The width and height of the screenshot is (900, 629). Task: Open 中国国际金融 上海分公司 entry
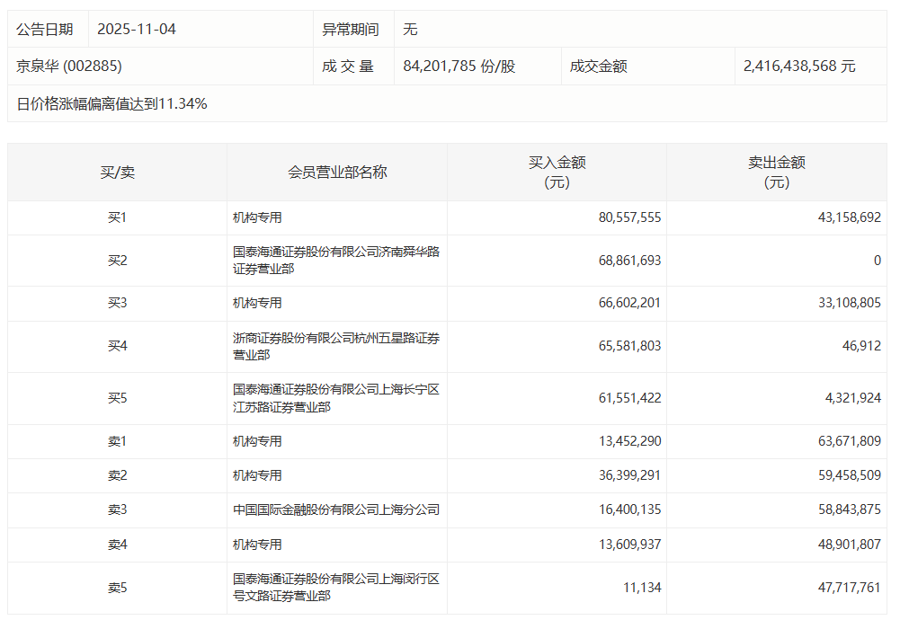coord(335,509)
